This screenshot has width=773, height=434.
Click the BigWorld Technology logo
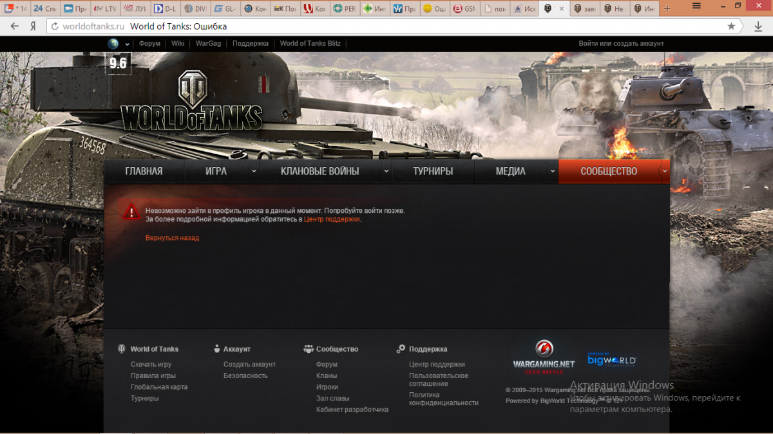click(x=611, y=360)
